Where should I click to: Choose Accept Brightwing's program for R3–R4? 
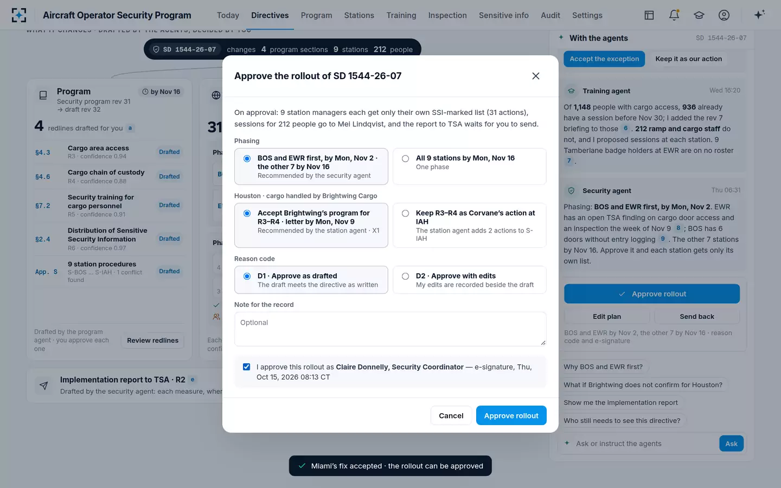311,225
